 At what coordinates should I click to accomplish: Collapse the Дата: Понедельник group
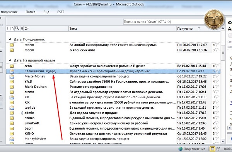click(10, 39)
